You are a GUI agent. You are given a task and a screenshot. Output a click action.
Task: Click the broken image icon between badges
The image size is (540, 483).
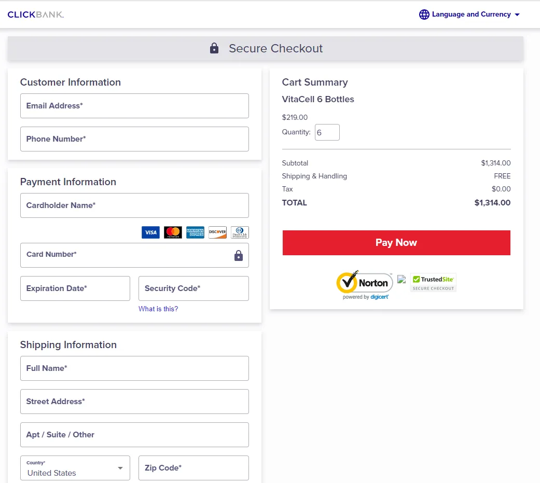(401, 280)
